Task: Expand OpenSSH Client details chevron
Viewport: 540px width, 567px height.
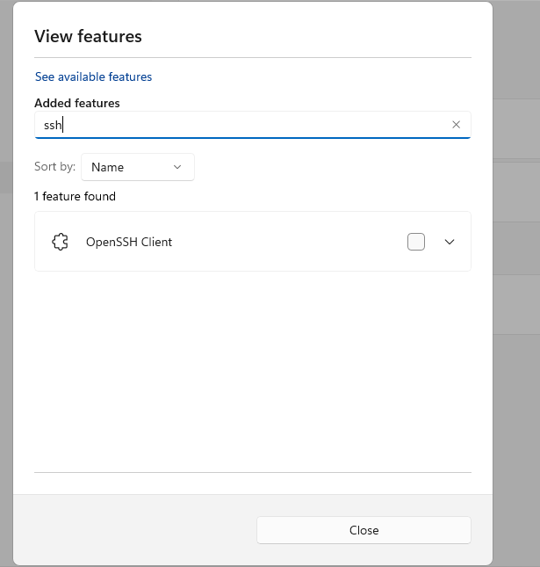Action: point(450,242)
